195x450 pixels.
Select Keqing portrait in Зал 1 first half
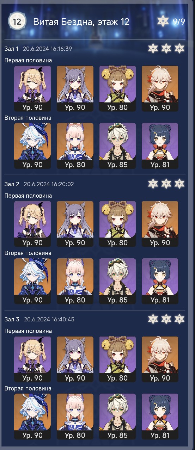click(75, 89)
